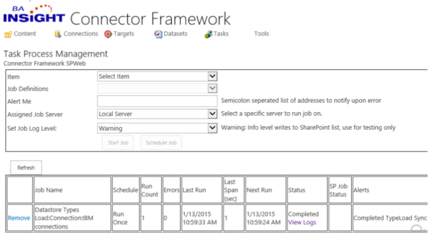This screenshot has height=233, width=428.
Task: Click the Job Name column header
Action: 49,190
